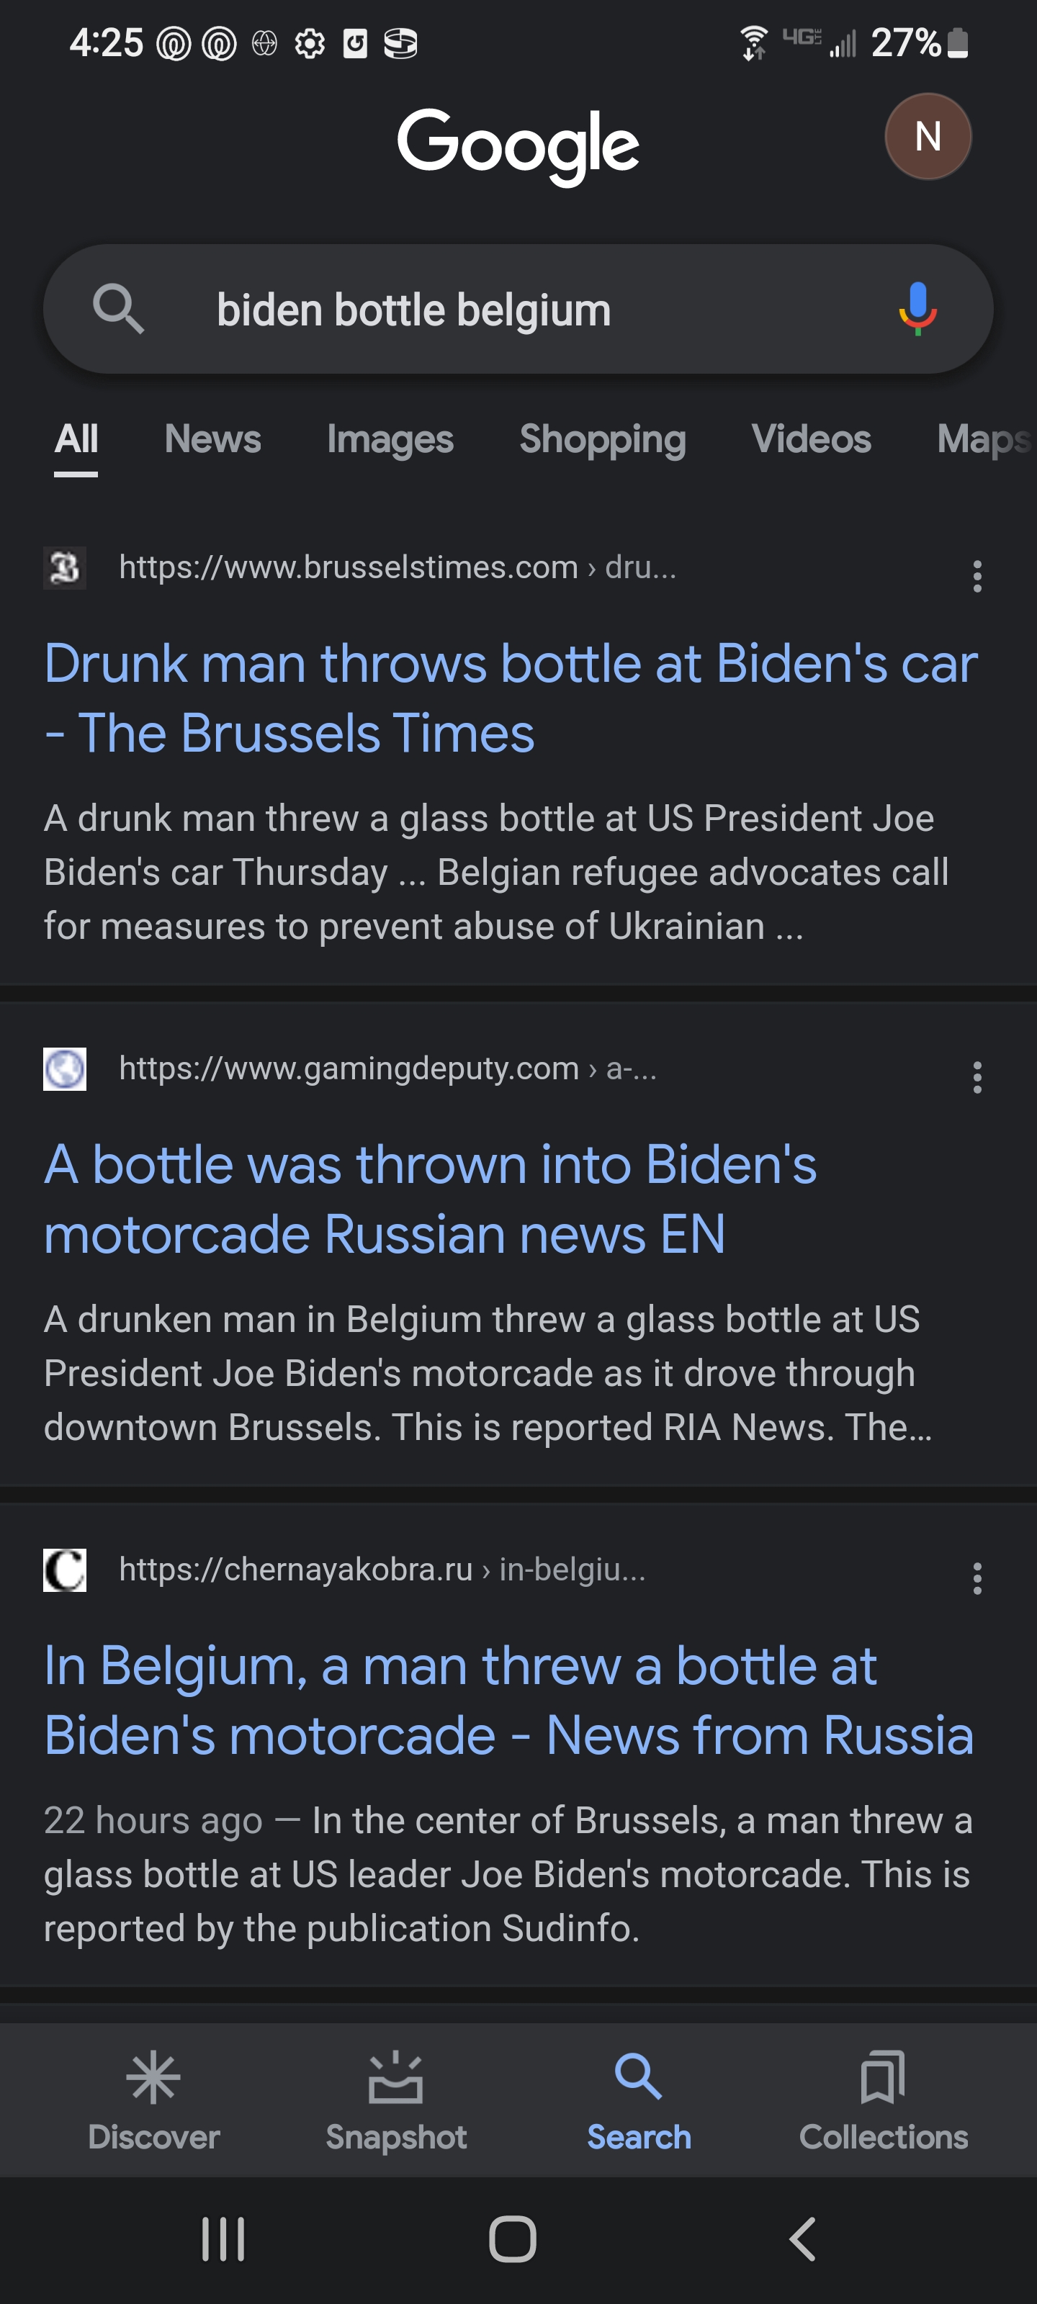Tap the voice search microphone icon
The height and width of the screenshot is (2304, 1037).
coord(917,309)
